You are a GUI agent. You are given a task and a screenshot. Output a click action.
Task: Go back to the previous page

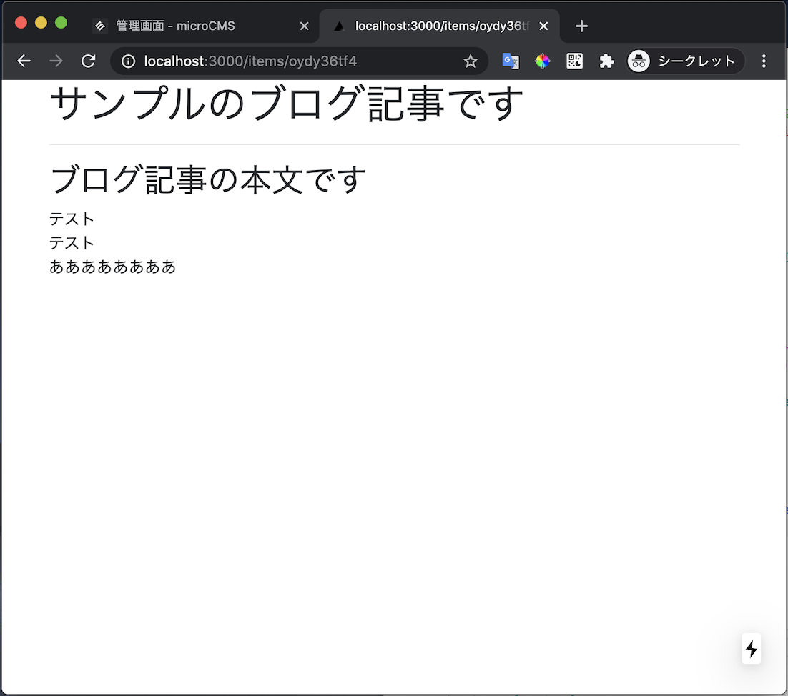pos(24,61)
